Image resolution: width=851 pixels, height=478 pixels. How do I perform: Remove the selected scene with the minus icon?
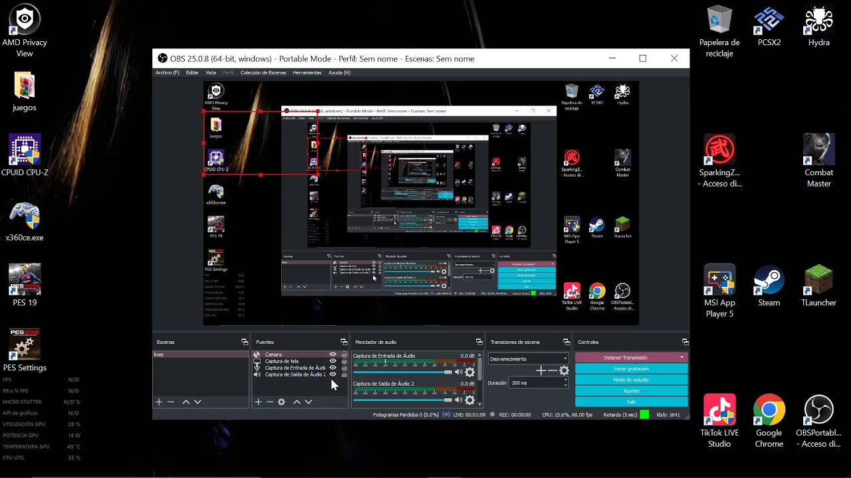coord(171,402)
